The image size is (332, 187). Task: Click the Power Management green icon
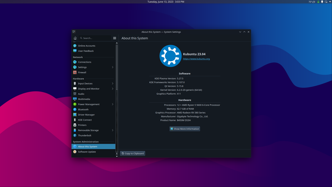point(75,104)
